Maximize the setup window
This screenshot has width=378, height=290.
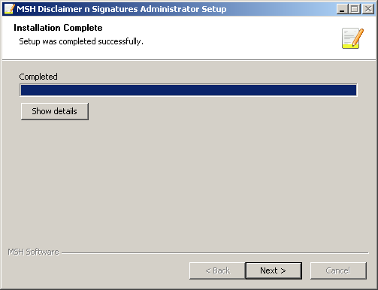click(355, 9)
